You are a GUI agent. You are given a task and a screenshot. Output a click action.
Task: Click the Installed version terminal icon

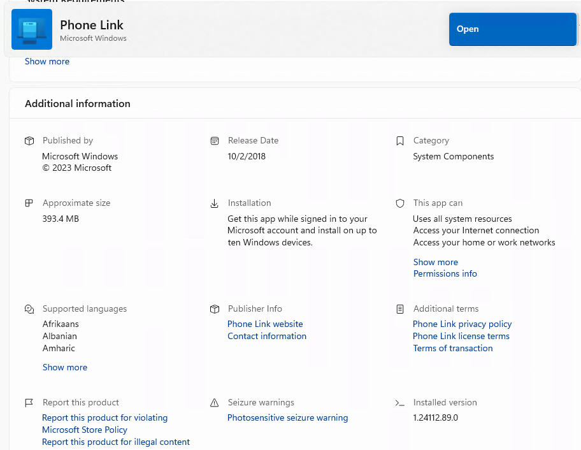click(400, 403)
